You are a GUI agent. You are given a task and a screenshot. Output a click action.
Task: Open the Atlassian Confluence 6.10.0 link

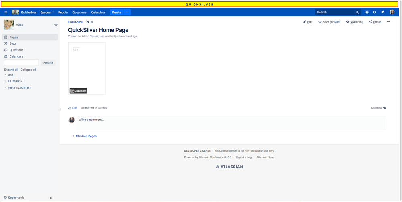(215, 157)
